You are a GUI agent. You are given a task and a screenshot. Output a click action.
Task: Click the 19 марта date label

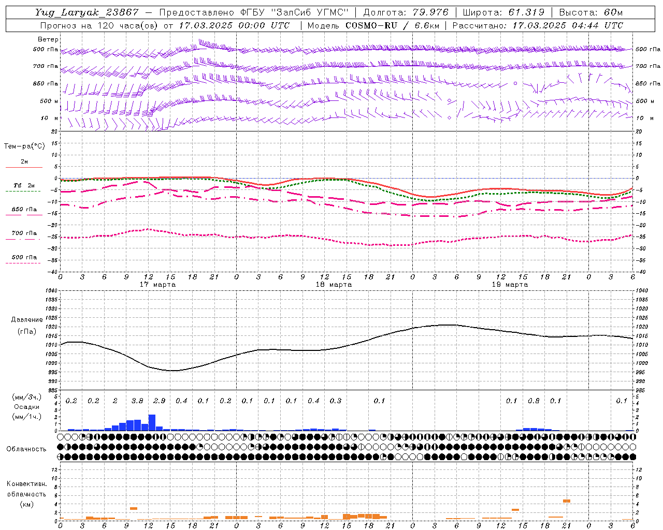tap(510, 285)
